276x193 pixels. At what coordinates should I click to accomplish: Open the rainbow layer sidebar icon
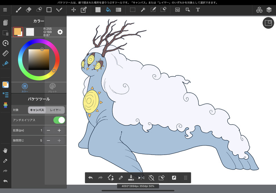[x=6, y=105]
